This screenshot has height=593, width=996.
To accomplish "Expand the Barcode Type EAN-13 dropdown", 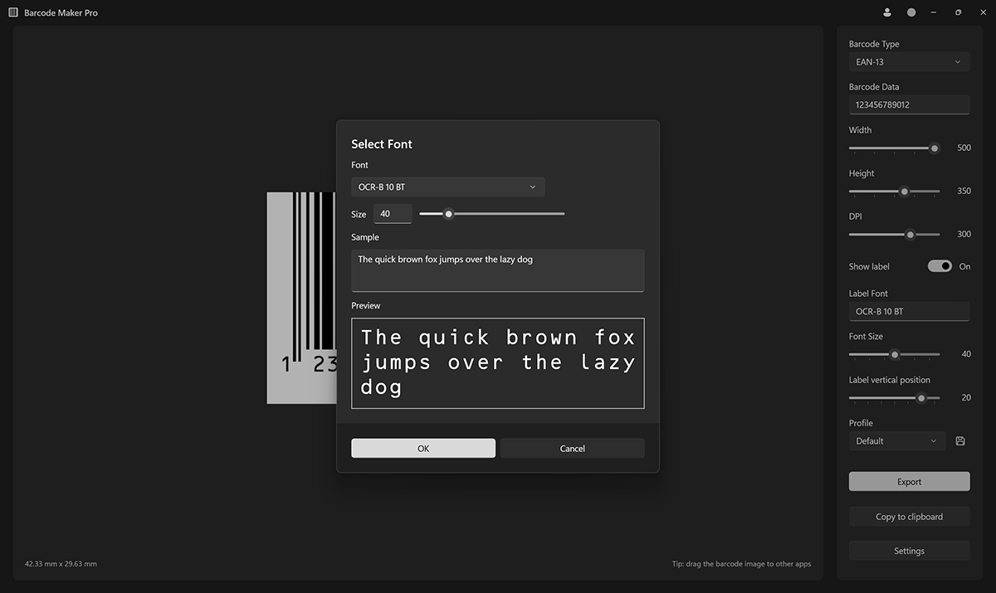I will pos(909,61).
